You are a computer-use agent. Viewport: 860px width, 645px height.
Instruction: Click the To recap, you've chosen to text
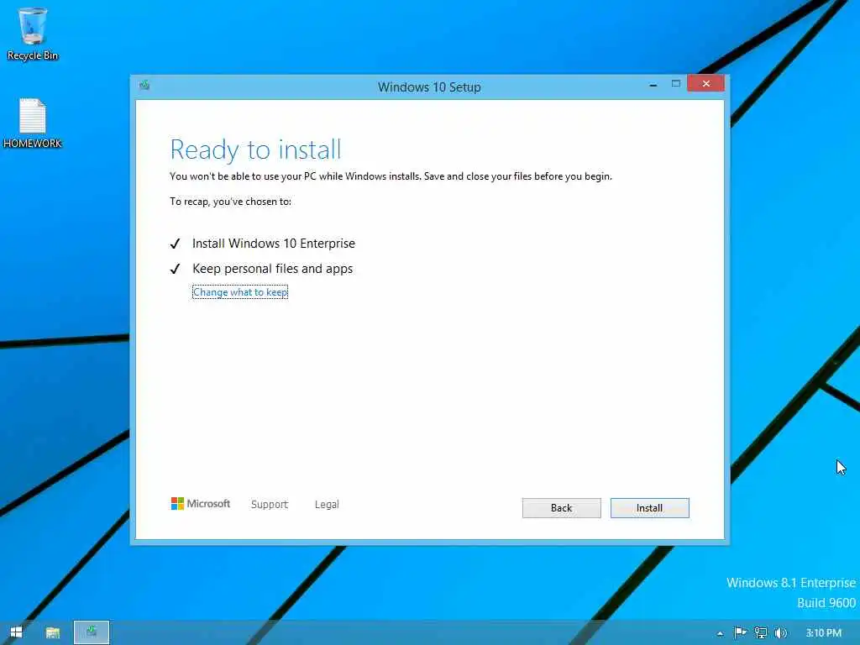click(230, 202)
